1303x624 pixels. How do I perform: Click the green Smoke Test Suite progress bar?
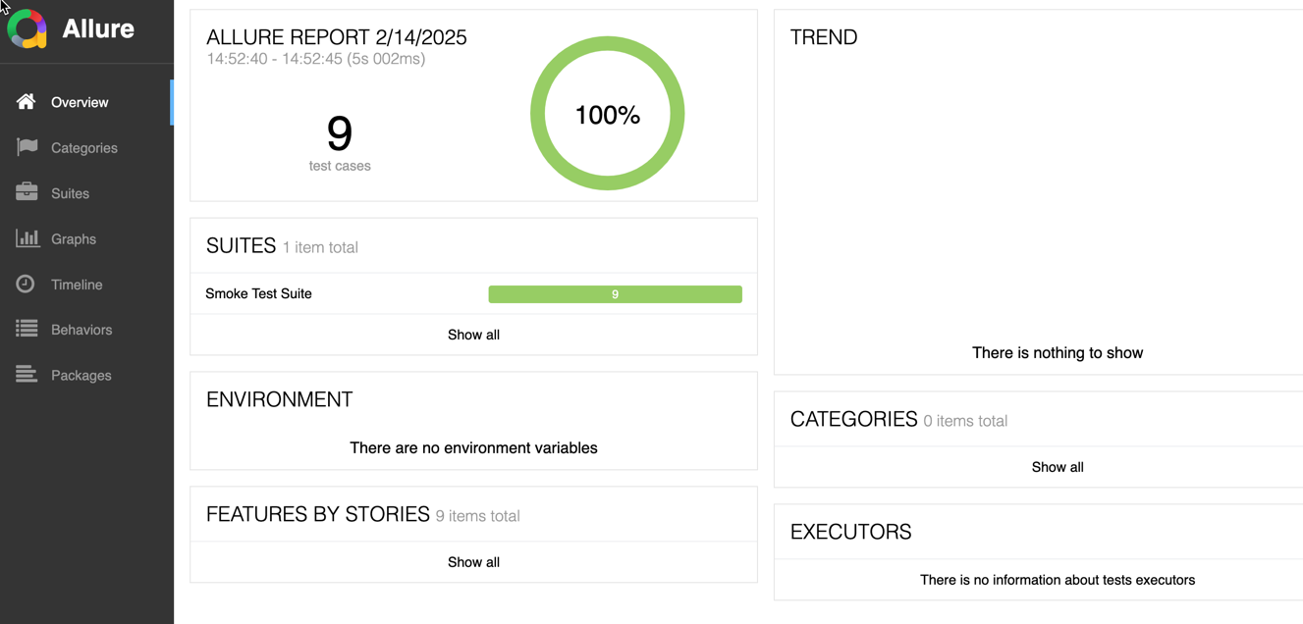[615, 294]
